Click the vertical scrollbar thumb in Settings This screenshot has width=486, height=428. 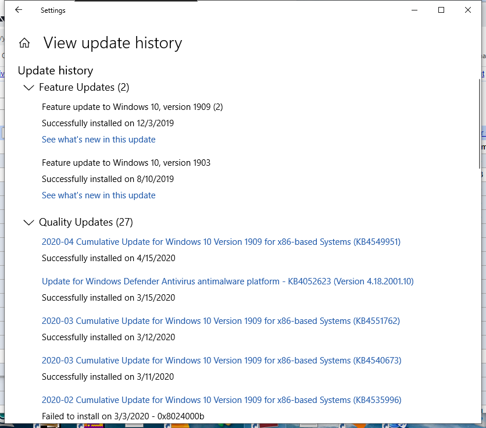click(x=480, y=124)
